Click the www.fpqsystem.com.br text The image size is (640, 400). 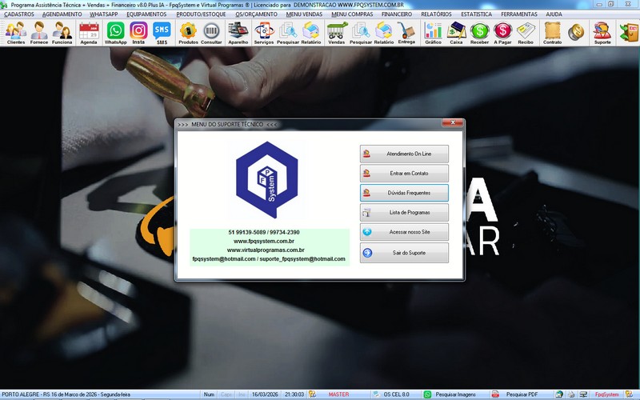(264, 242)
